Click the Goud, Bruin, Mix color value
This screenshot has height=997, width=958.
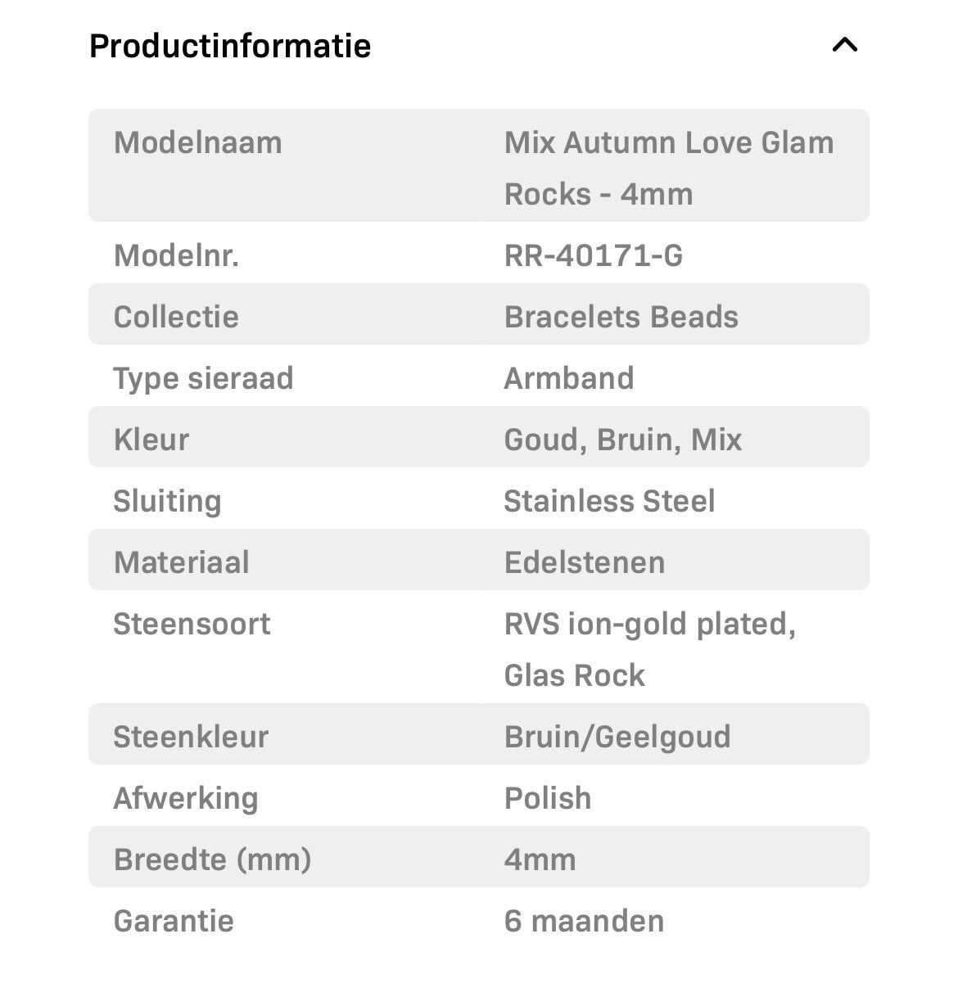pos(623,440)
